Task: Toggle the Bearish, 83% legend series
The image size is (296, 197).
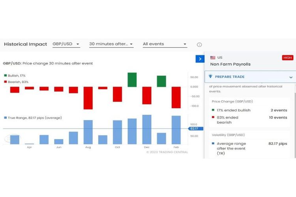Action: pos(16,82)
